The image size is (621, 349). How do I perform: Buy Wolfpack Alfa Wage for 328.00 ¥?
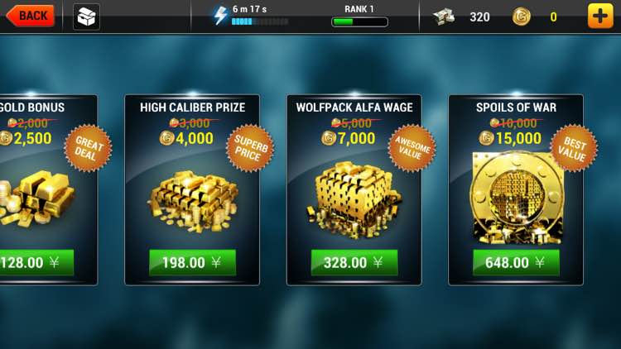(354, 262)
